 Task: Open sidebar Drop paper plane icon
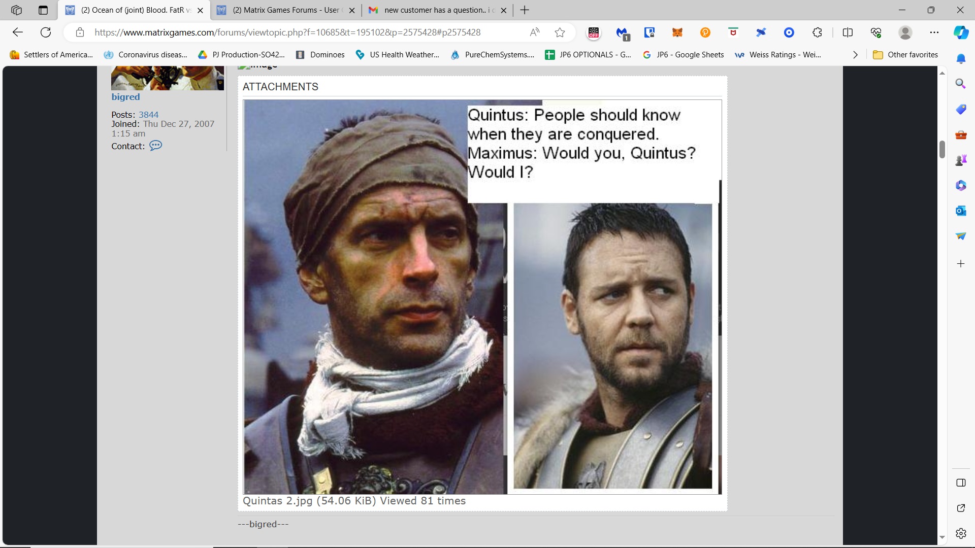(961, 236)
